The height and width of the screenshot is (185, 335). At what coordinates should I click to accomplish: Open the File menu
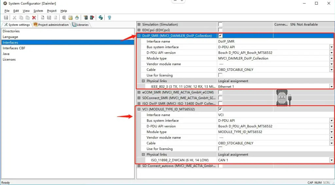point(7,11)
